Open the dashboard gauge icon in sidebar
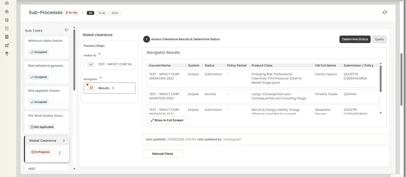 pyautogui.click(x=7, y=3)
